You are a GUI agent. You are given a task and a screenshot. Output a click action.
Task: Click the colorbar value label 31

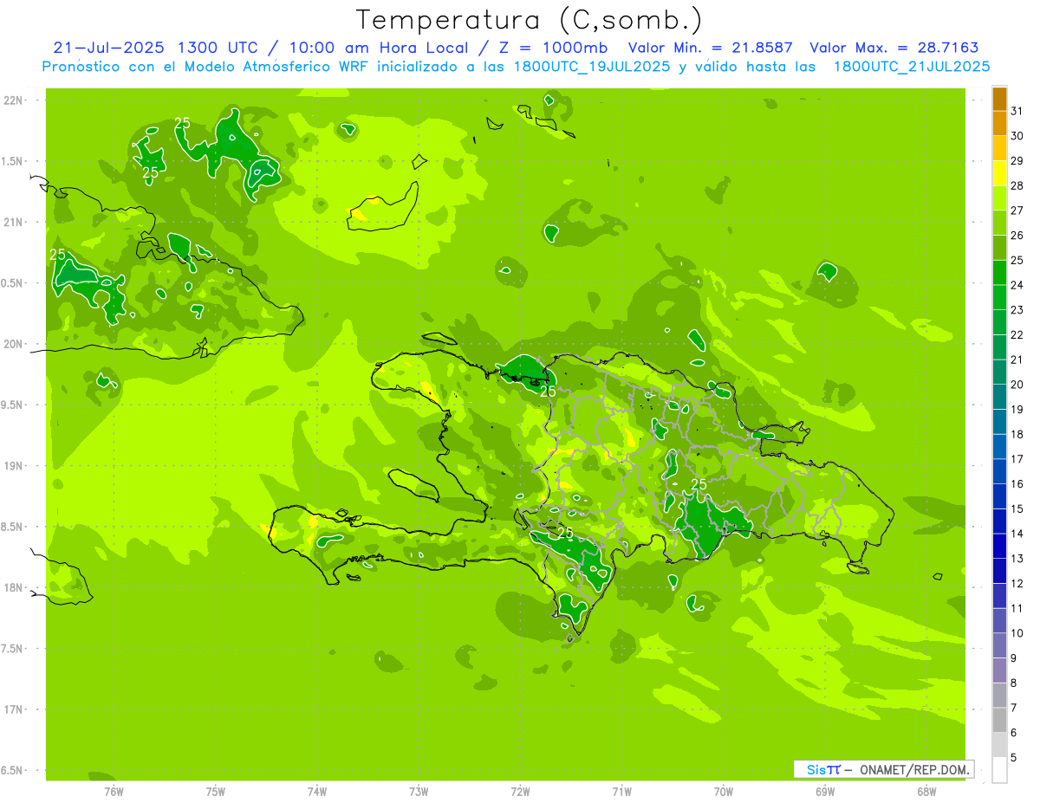pyautogui.click(x=1017, y=110)
